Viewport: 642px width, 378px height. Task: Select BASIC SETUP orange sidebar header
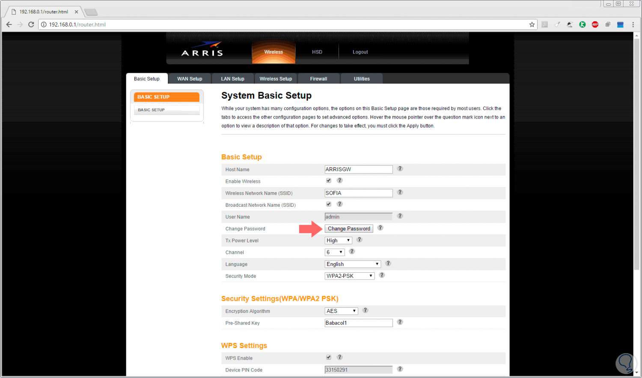point(166,97)
